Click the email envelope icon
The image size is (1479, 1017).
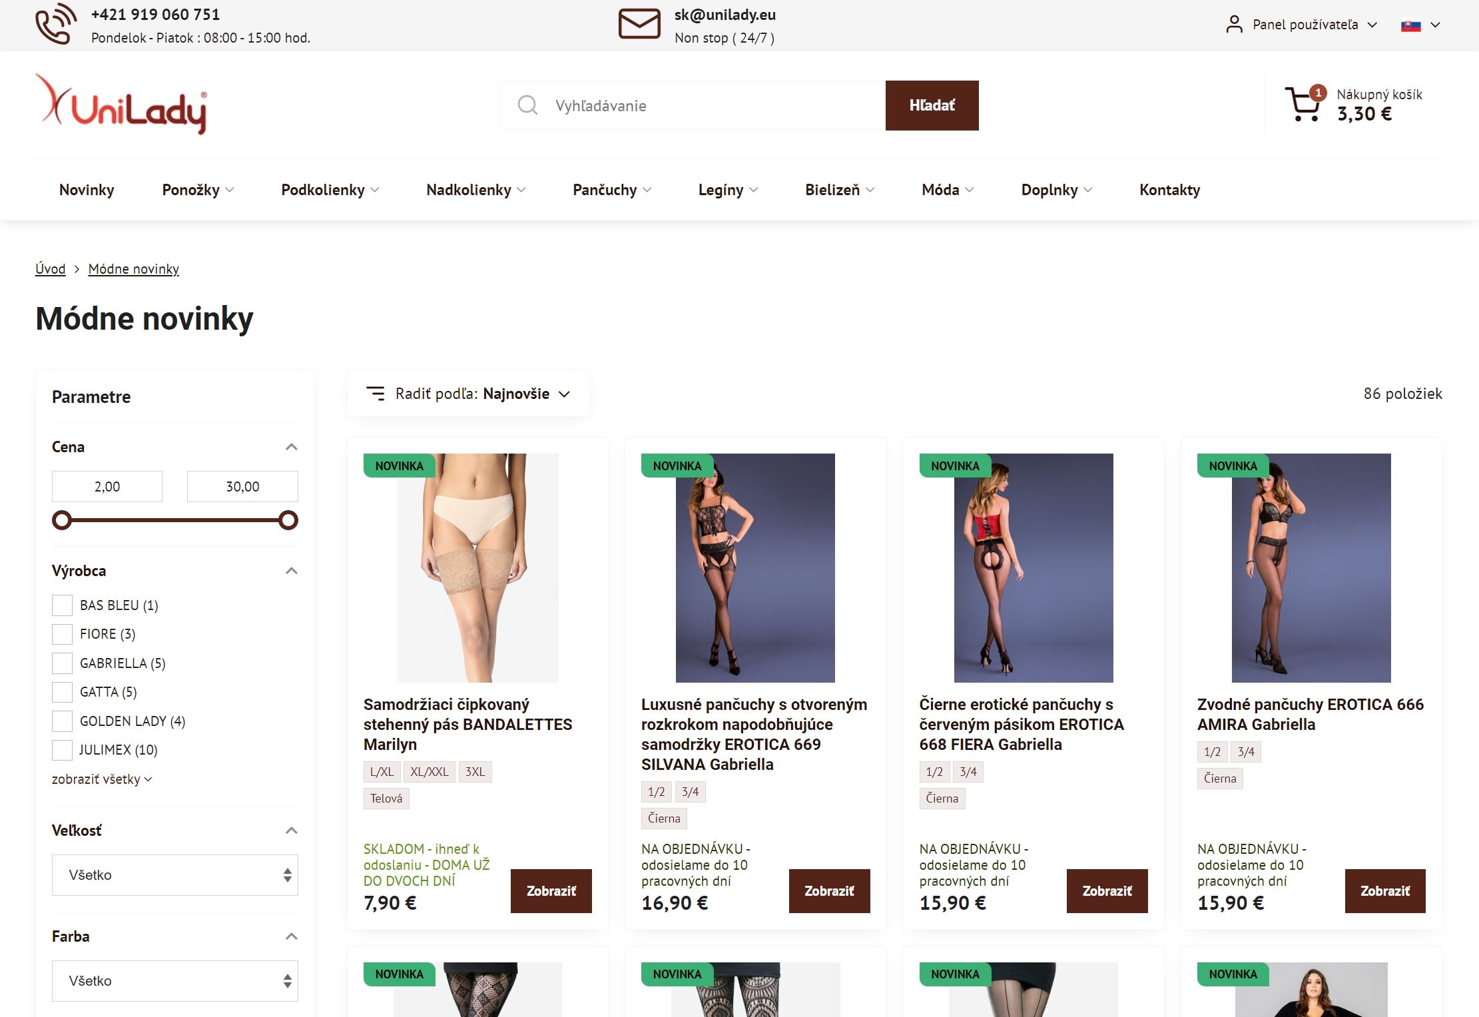coord(639,24)
